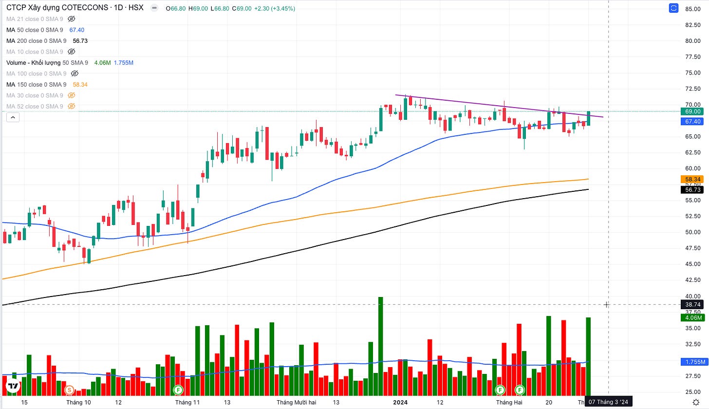Toggle the MA 52 indicator orange eye icon
Screen dimensions: 709x409
(71, 106)
